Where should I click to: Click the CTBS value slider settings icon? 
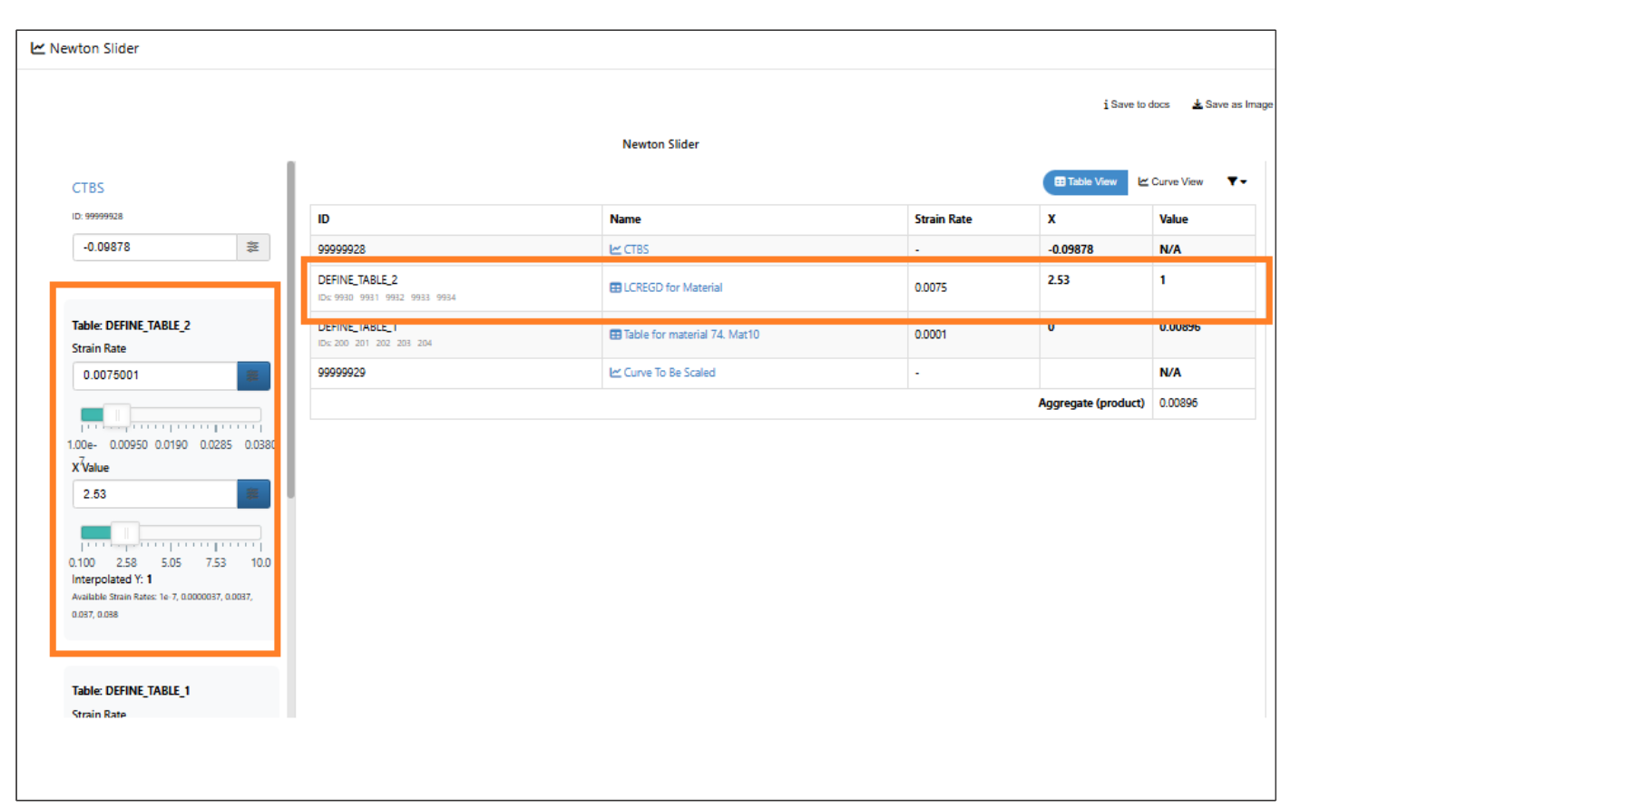click(253, 247)
